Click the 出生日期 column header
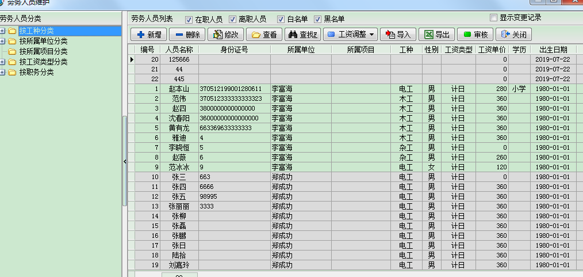The image size is (583, 277). (553, 50)
